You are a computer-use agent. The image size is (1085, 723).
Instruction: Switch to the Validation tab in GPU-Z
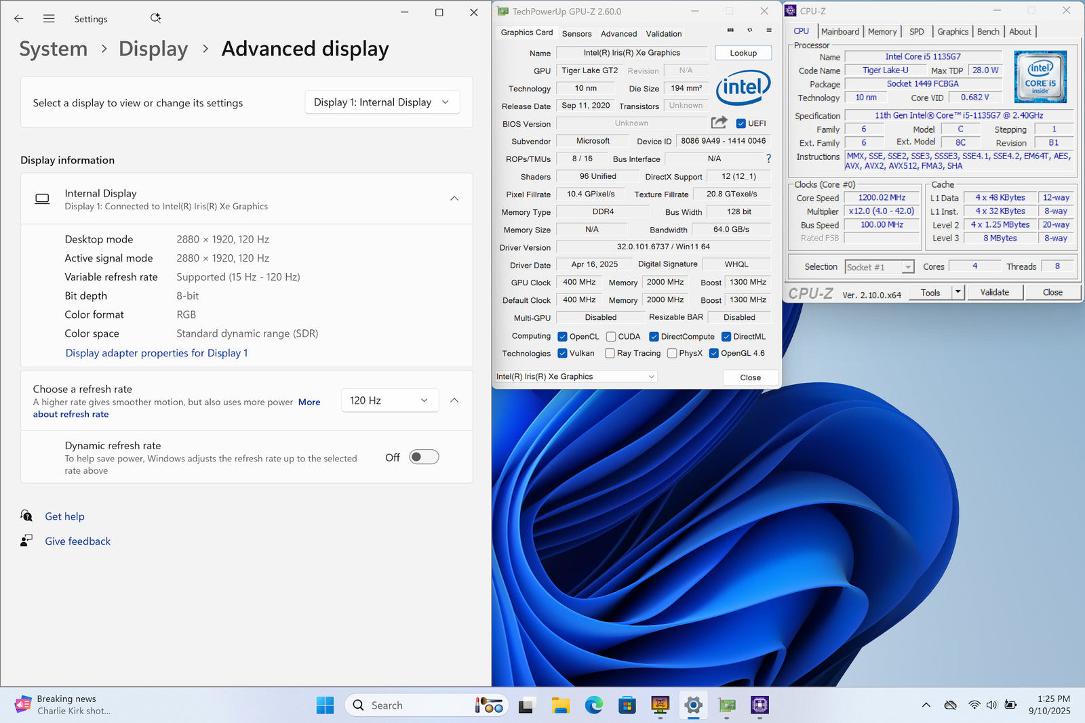664,33
